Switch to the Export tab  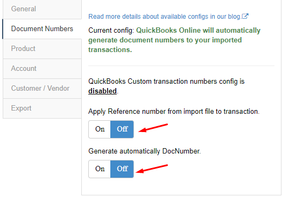(x=43, y=108)
